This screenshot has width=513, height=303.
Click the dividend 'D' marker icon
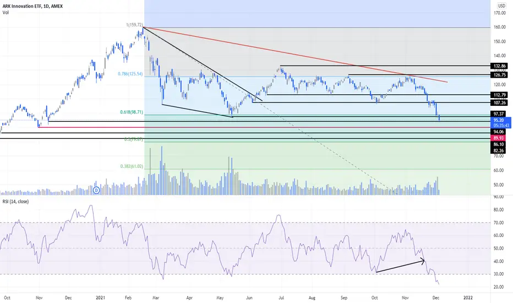coord(96,190)
